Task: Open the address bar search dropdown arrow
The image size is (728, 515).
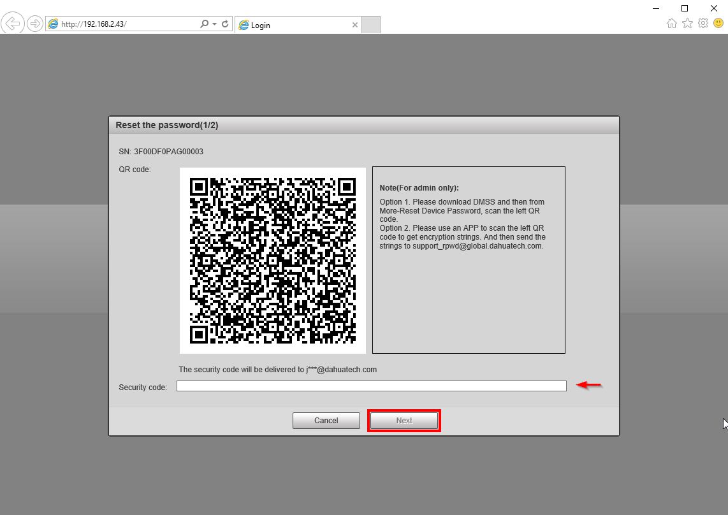Action: click(x=214, y=23)
